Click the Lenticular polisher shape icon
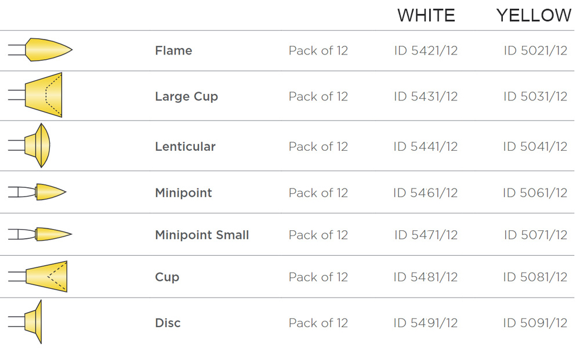This screenshot has width=580, height=348. pos(29,146)
